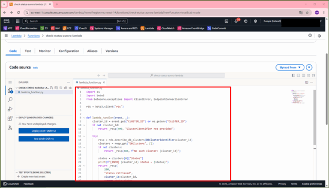Open the clock icon next to the info icon

click(319, 36)
